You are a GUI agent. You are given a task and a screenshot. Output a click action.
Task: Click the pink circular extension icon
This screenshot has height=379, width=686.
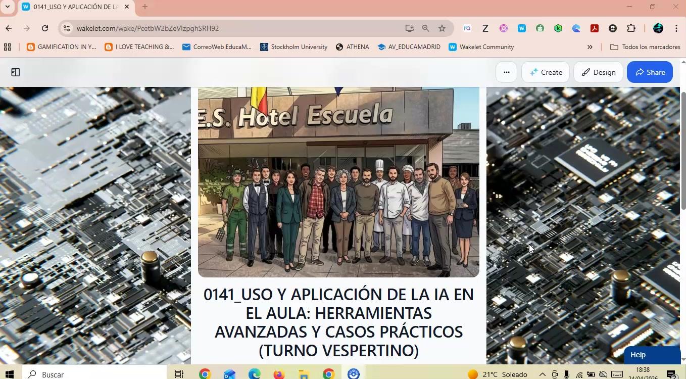pyautogui.click(x=504, y=28)
